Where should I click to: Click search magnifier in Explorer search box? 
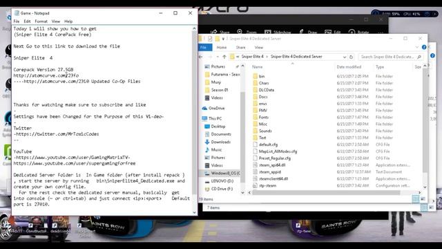point(419,57)
